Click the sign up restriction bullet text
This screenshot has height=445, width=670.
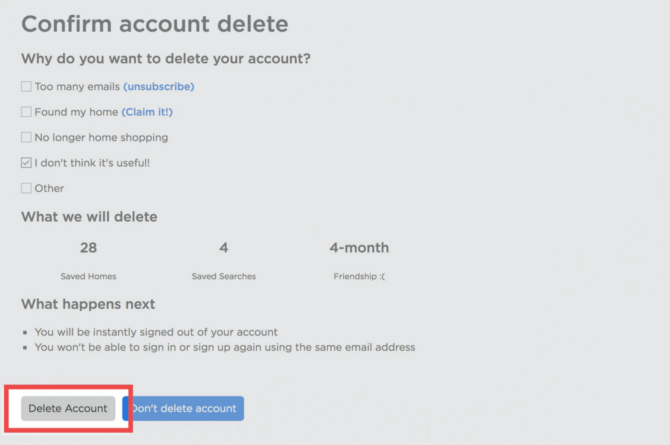coord(225,347)
